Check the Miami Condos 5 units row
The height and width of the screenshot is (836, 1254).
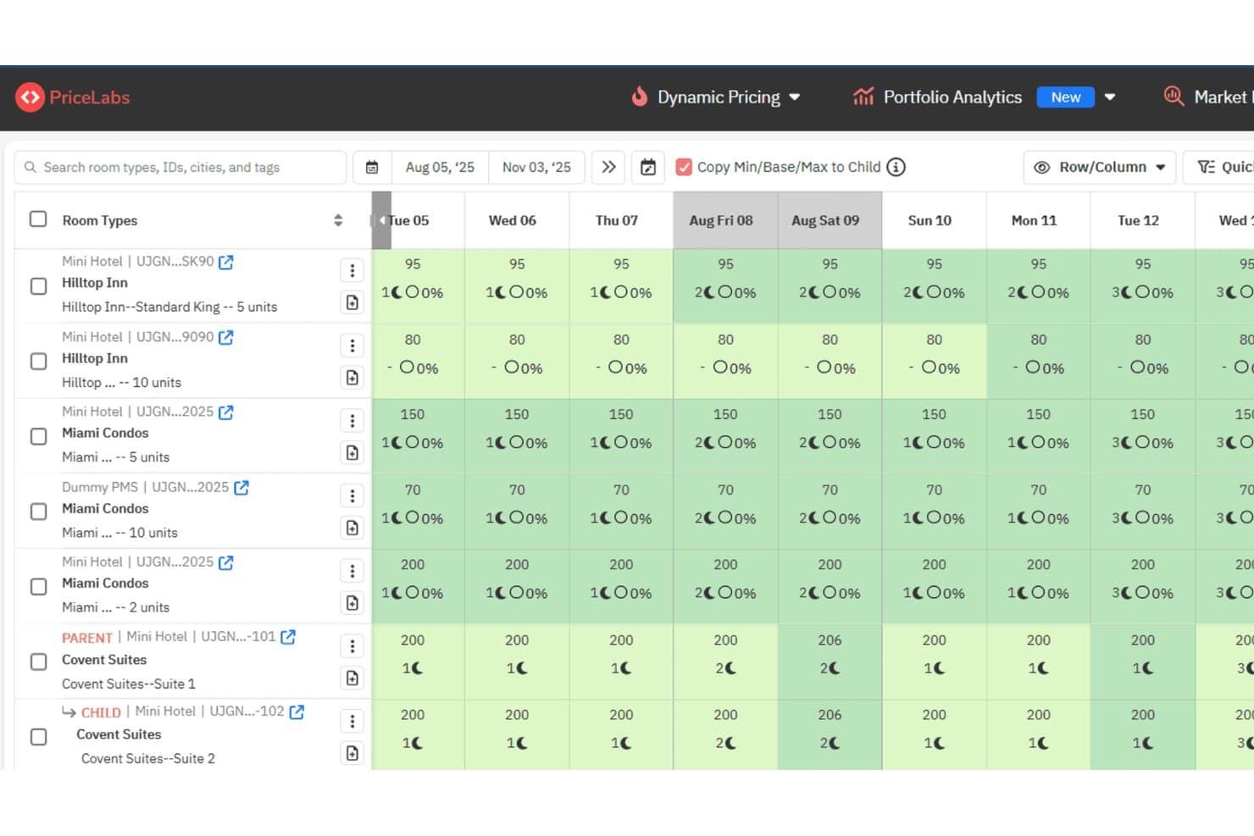38,436
